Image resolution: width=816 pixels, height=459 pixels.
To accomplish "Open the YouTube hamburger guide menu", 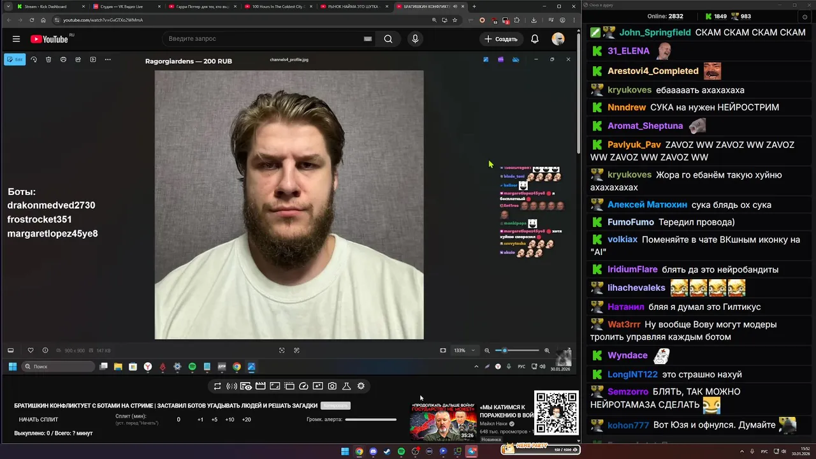I will 16,39.
